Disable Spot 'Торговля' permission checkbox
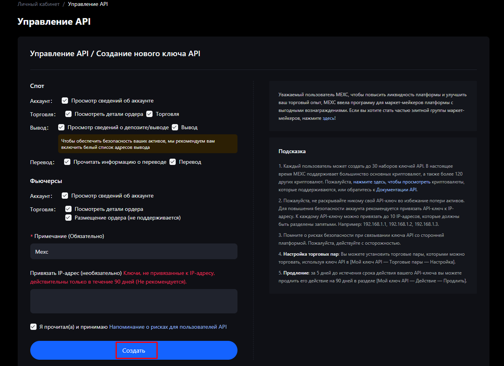This screenshot has width=504, height=366. pyautogui.click(x=149, y=114)
